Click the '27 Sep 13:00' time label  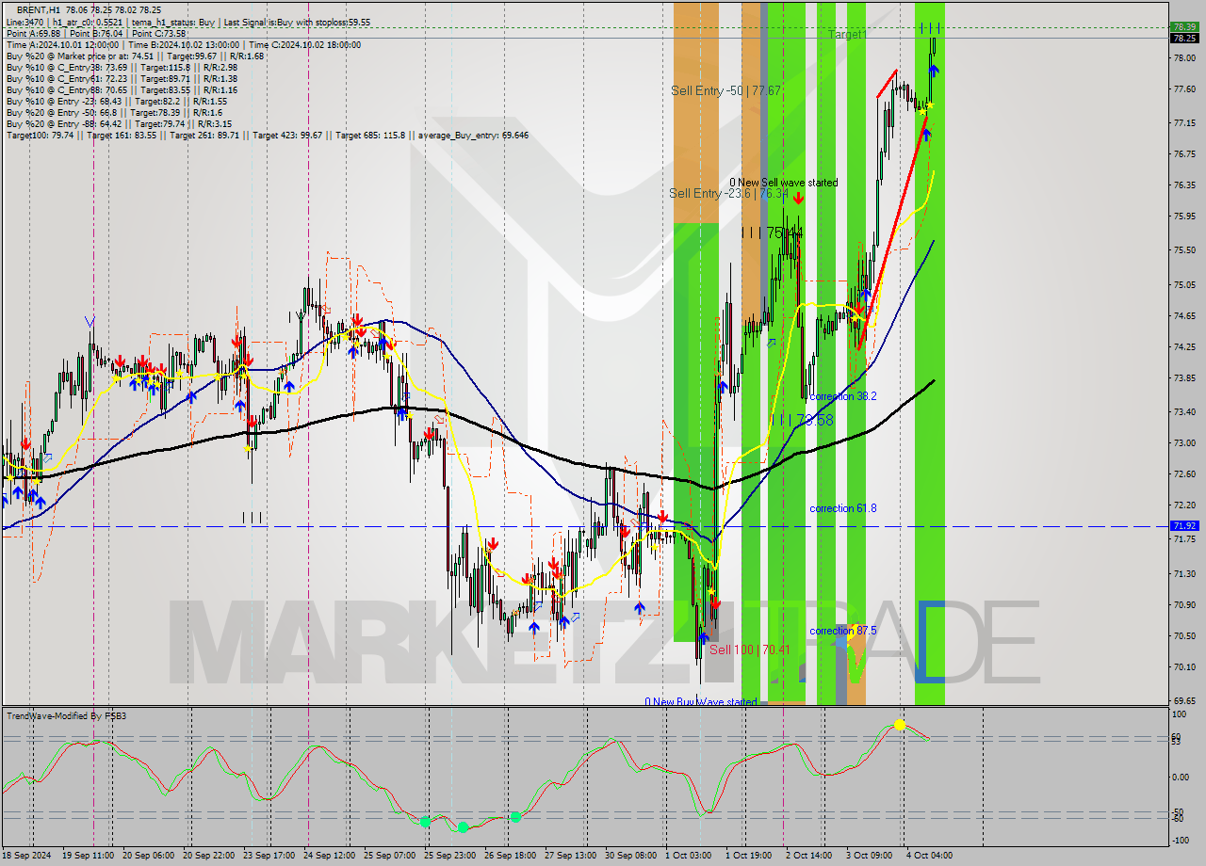tap(569, 856)
